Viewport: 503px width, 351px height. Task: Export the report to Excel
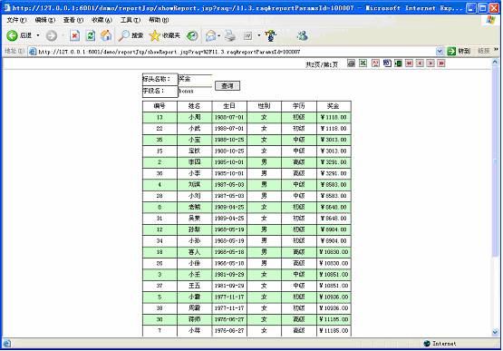pyautogui.click(x=363, y=63)
